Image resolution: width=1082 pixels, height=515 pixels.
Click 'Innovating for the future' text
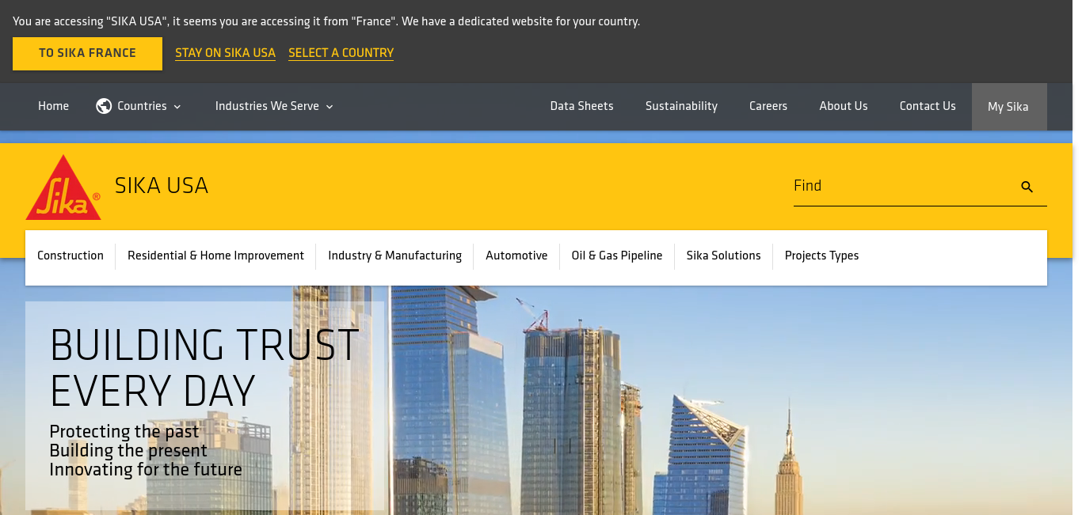[146, 470]
